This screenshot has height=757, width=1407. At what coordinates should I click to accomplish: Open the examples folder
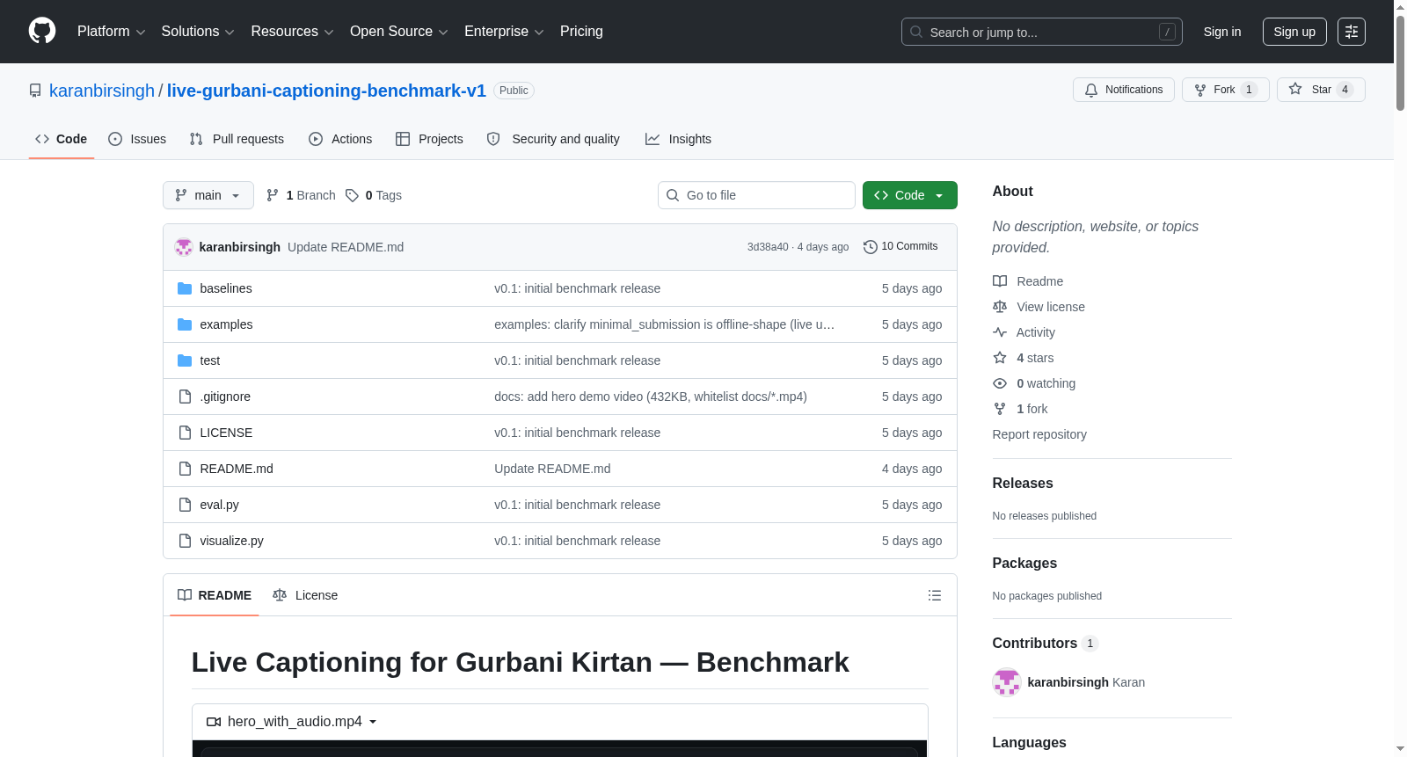[226, 324]
